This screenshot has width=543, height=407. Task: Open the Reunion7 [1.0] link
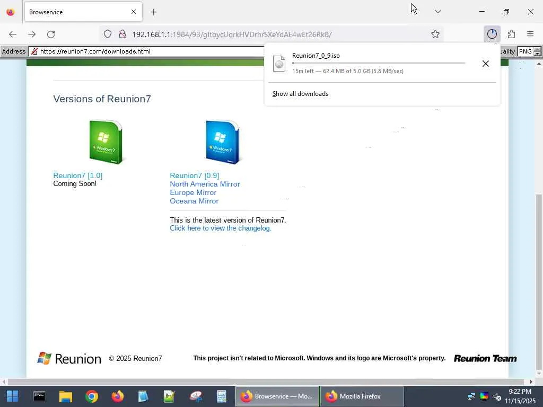coord(78,175)
